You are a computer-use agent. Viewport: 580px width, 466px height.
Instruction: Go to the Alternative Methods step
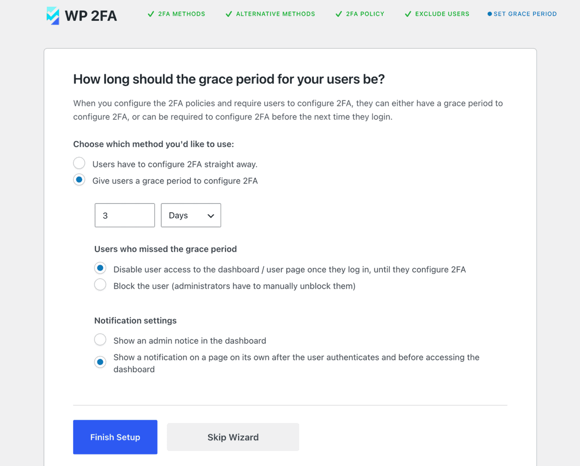(x=275, y=14)
